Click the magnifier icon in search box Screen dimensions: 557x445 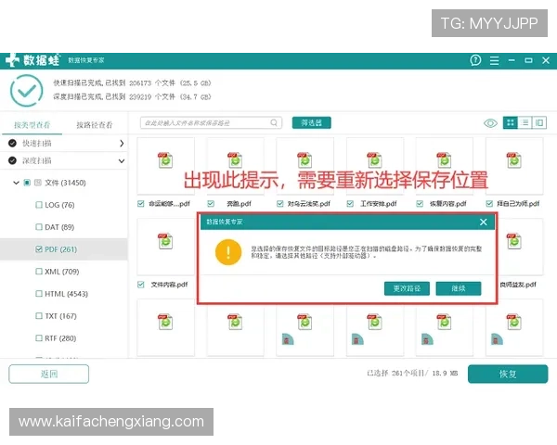(x=274, y=122)
